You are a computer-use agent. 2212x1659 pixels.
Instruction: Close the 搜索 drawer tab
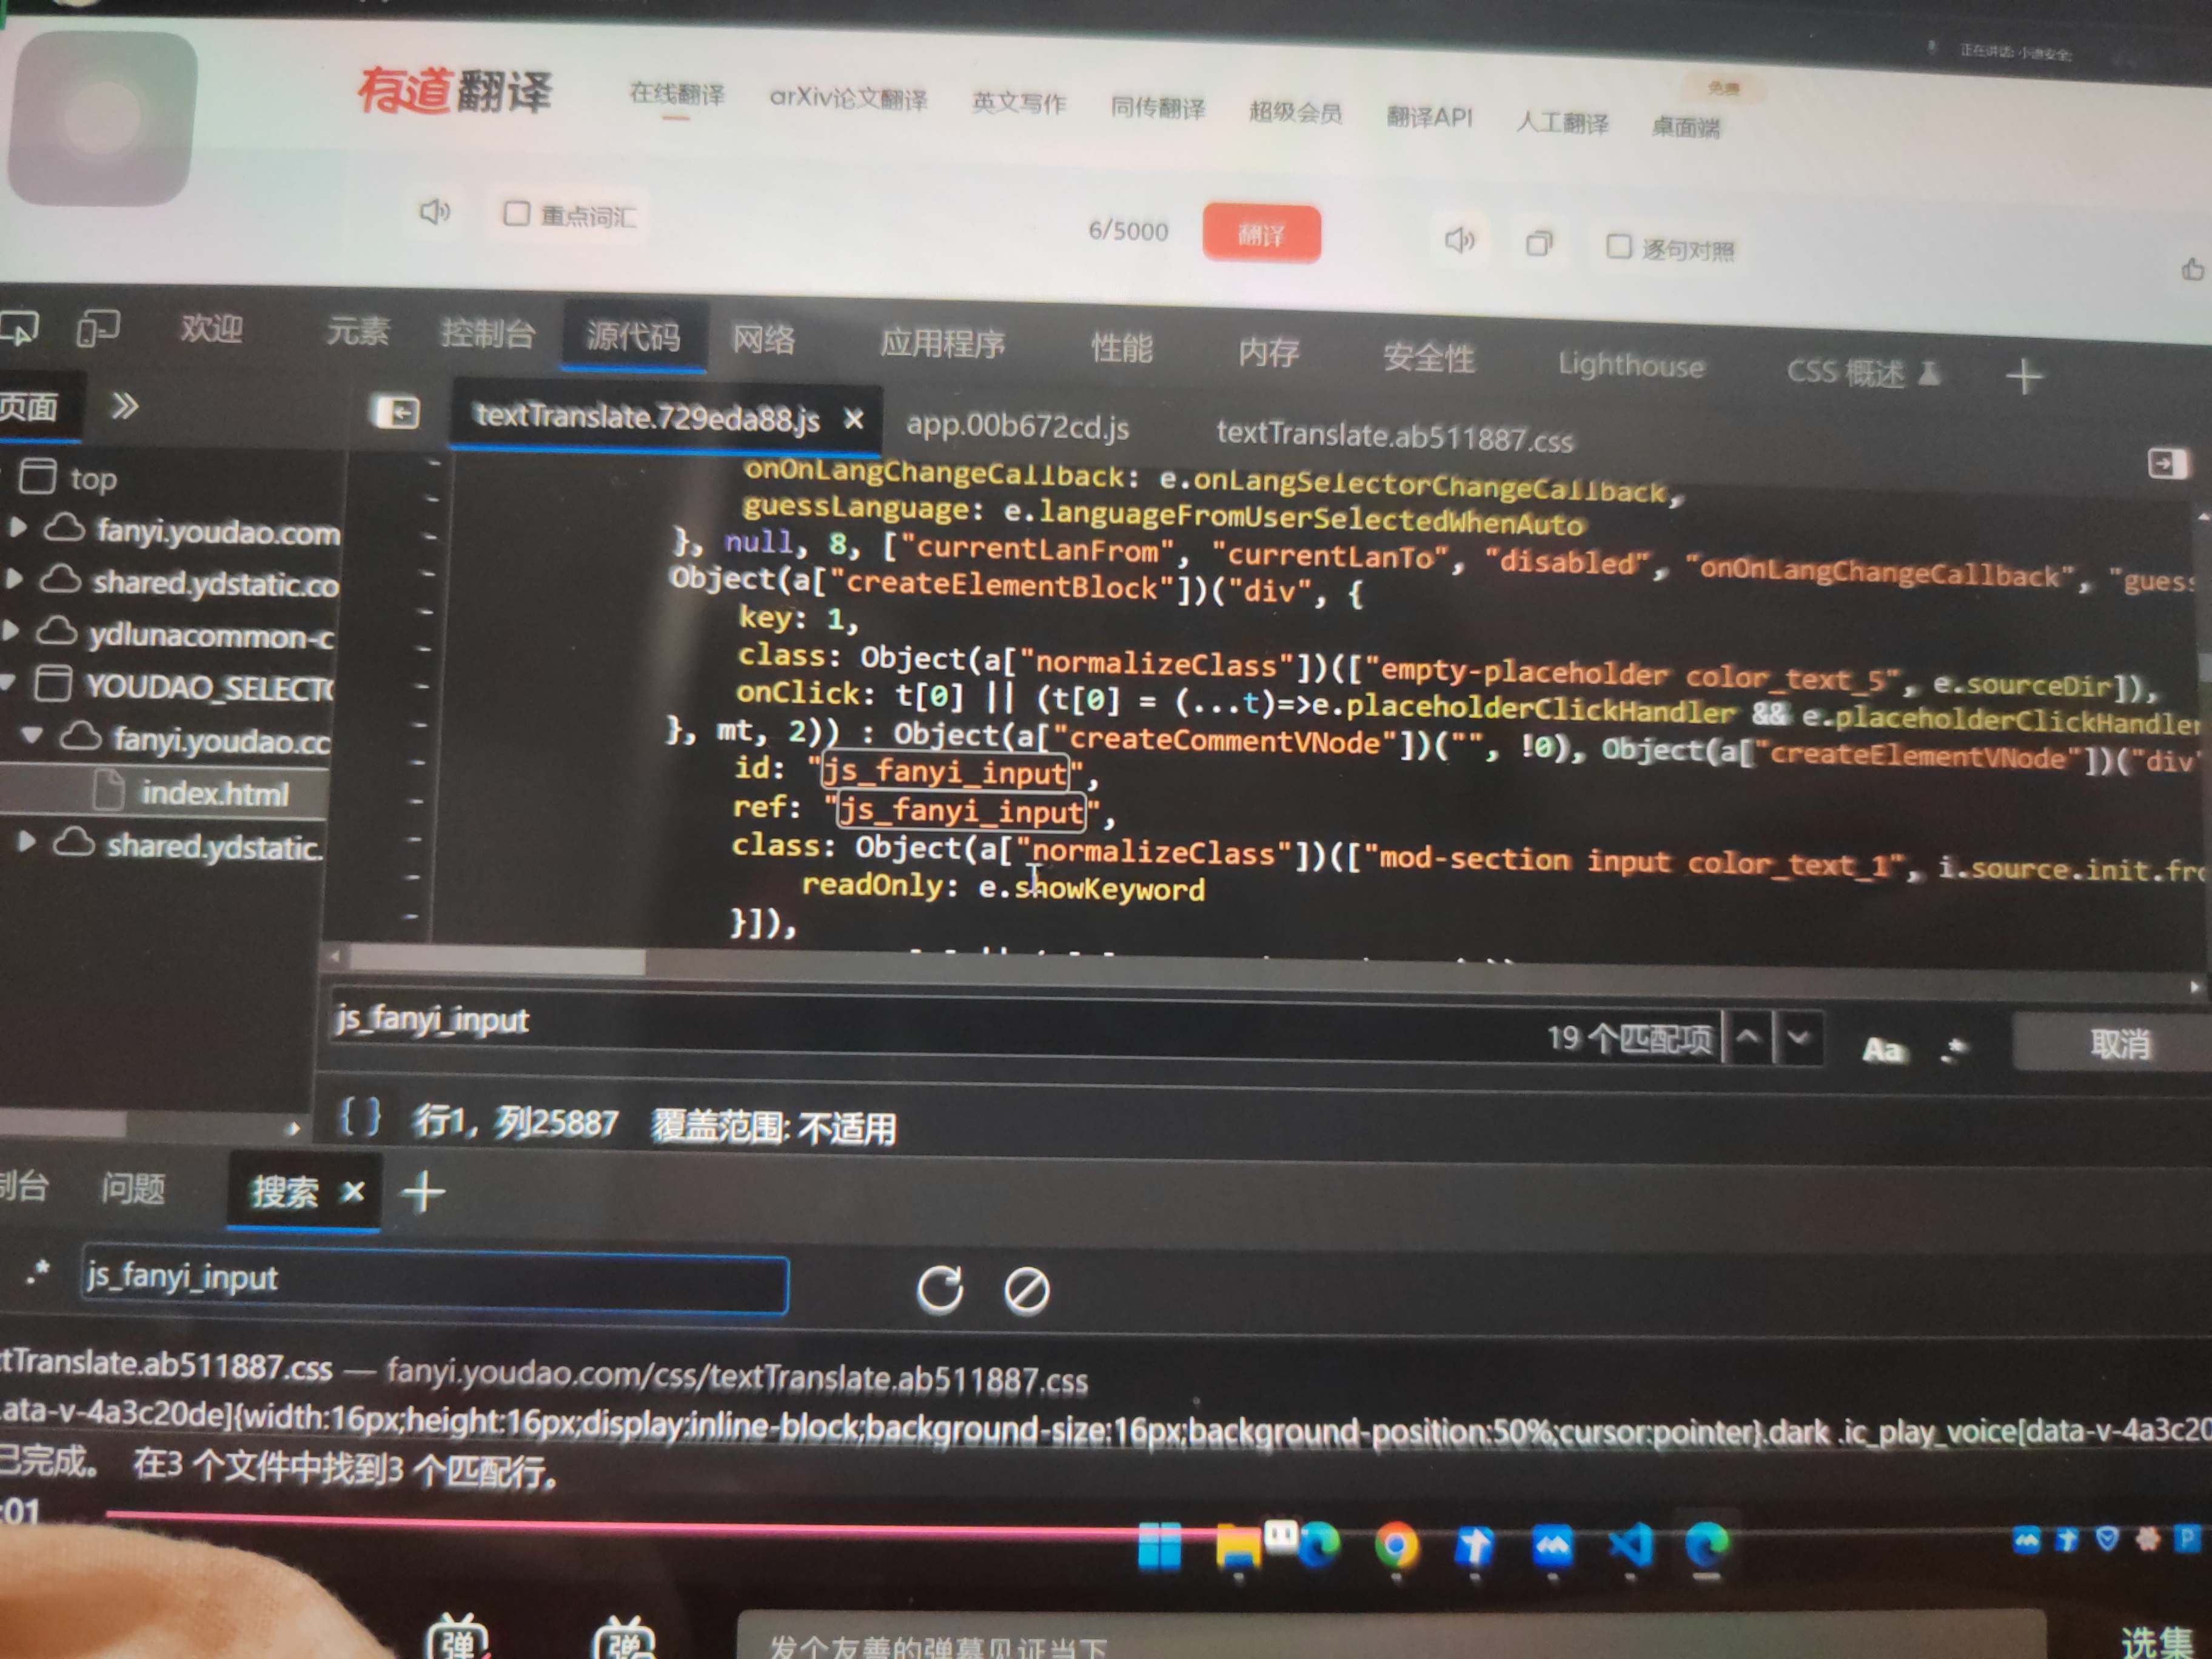click(x=352, y=1191)
